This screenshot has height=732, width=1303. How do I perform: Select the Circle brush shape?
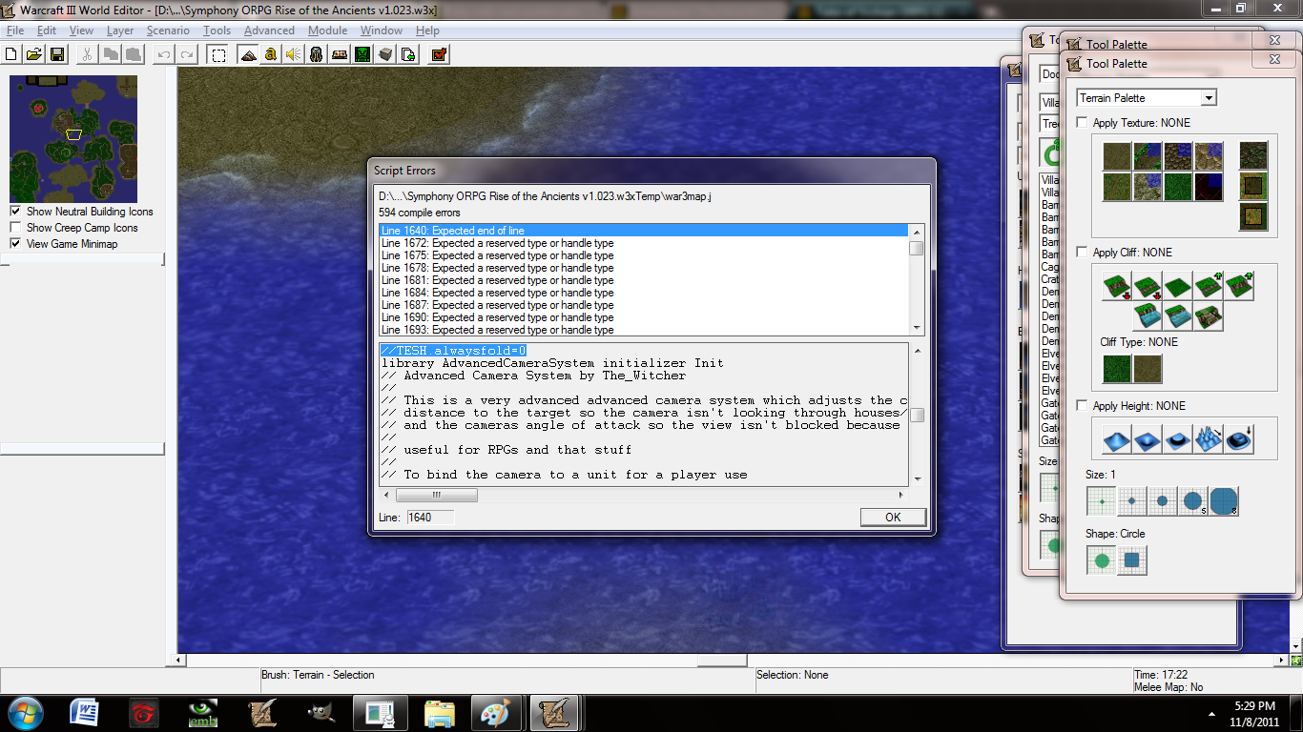[x=1101, y=560]
